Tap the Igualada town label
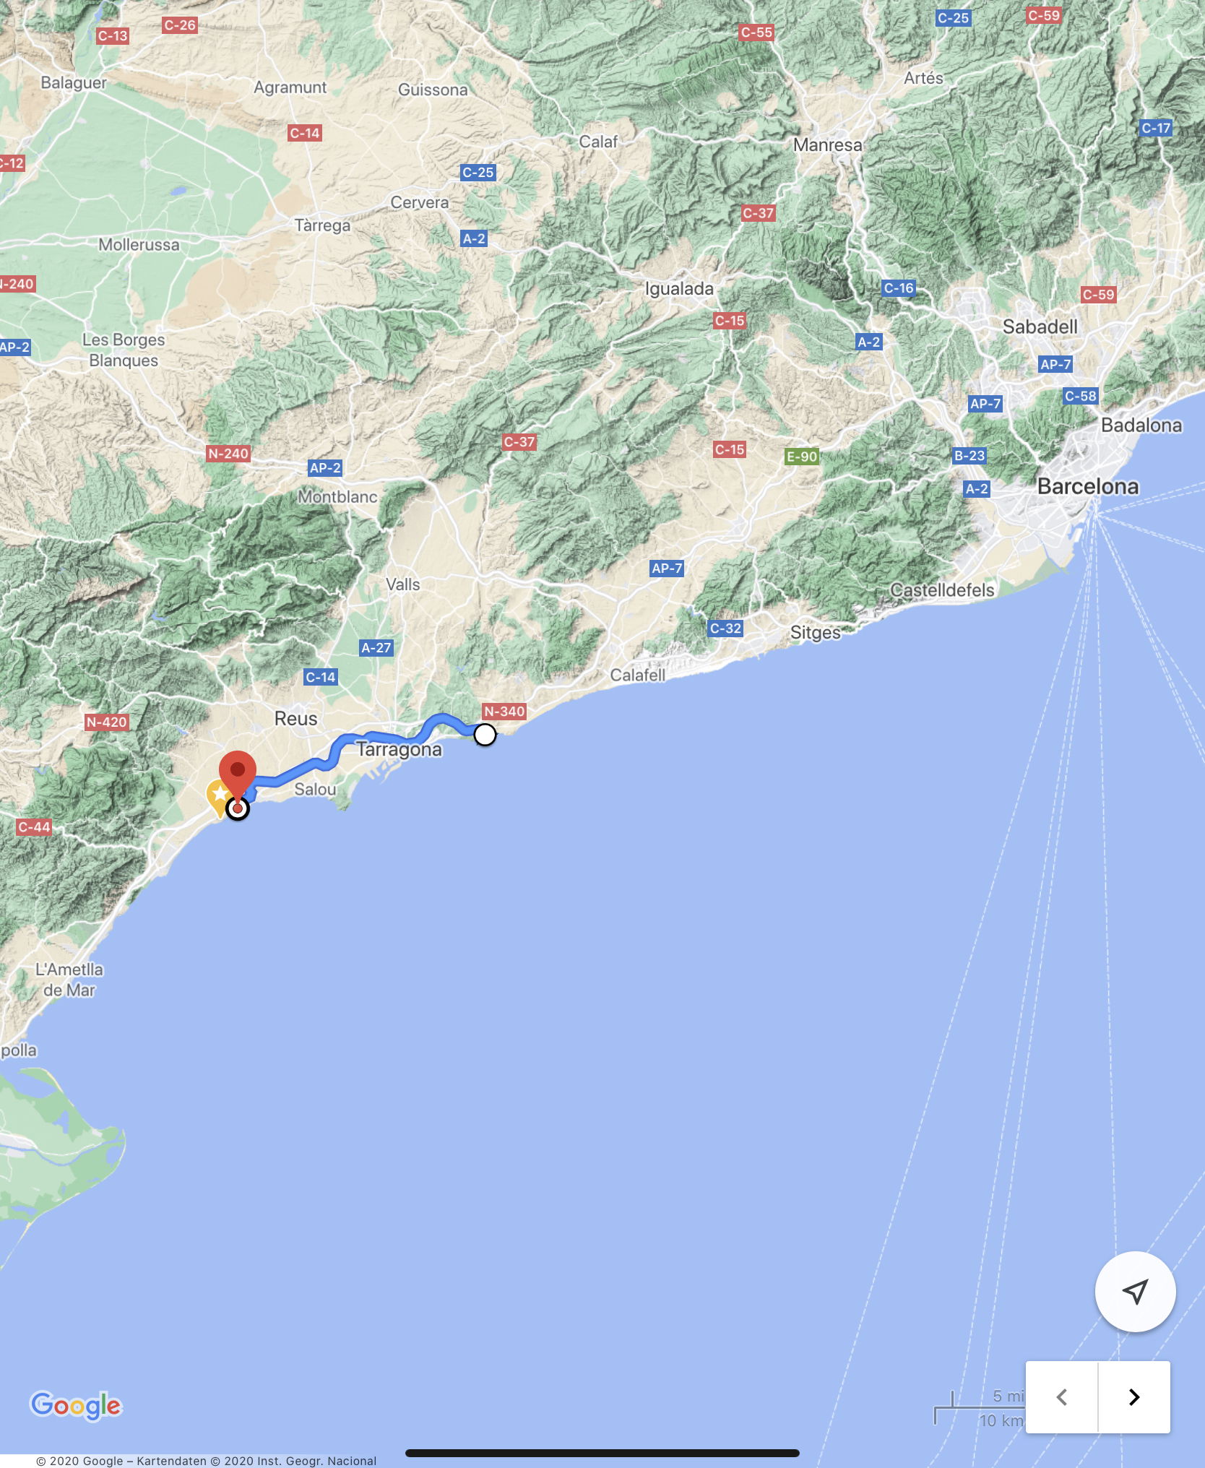The image size is (1205, 1468). (x=679, y=289)
